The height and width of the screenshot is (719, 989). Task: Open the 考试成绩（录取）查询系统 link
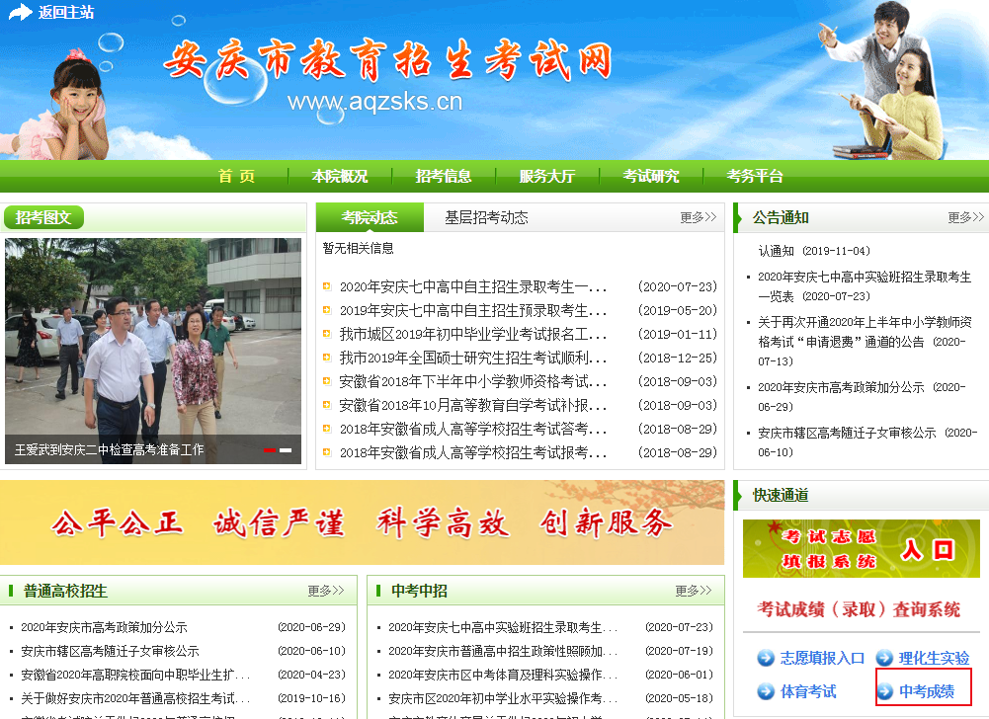859,609
